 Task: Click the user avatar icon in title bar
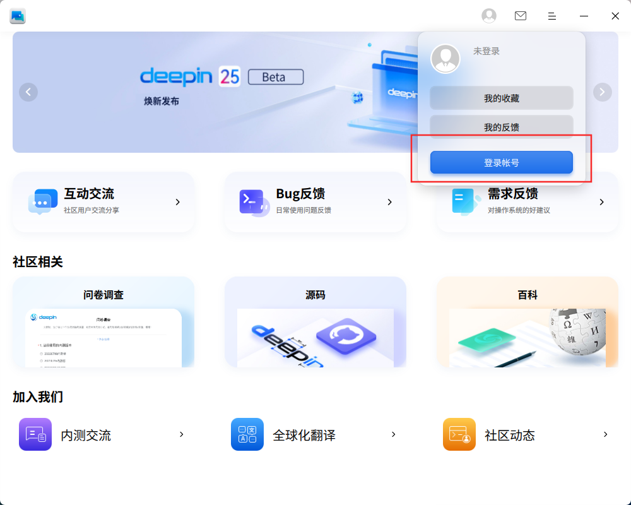(489, 16)
